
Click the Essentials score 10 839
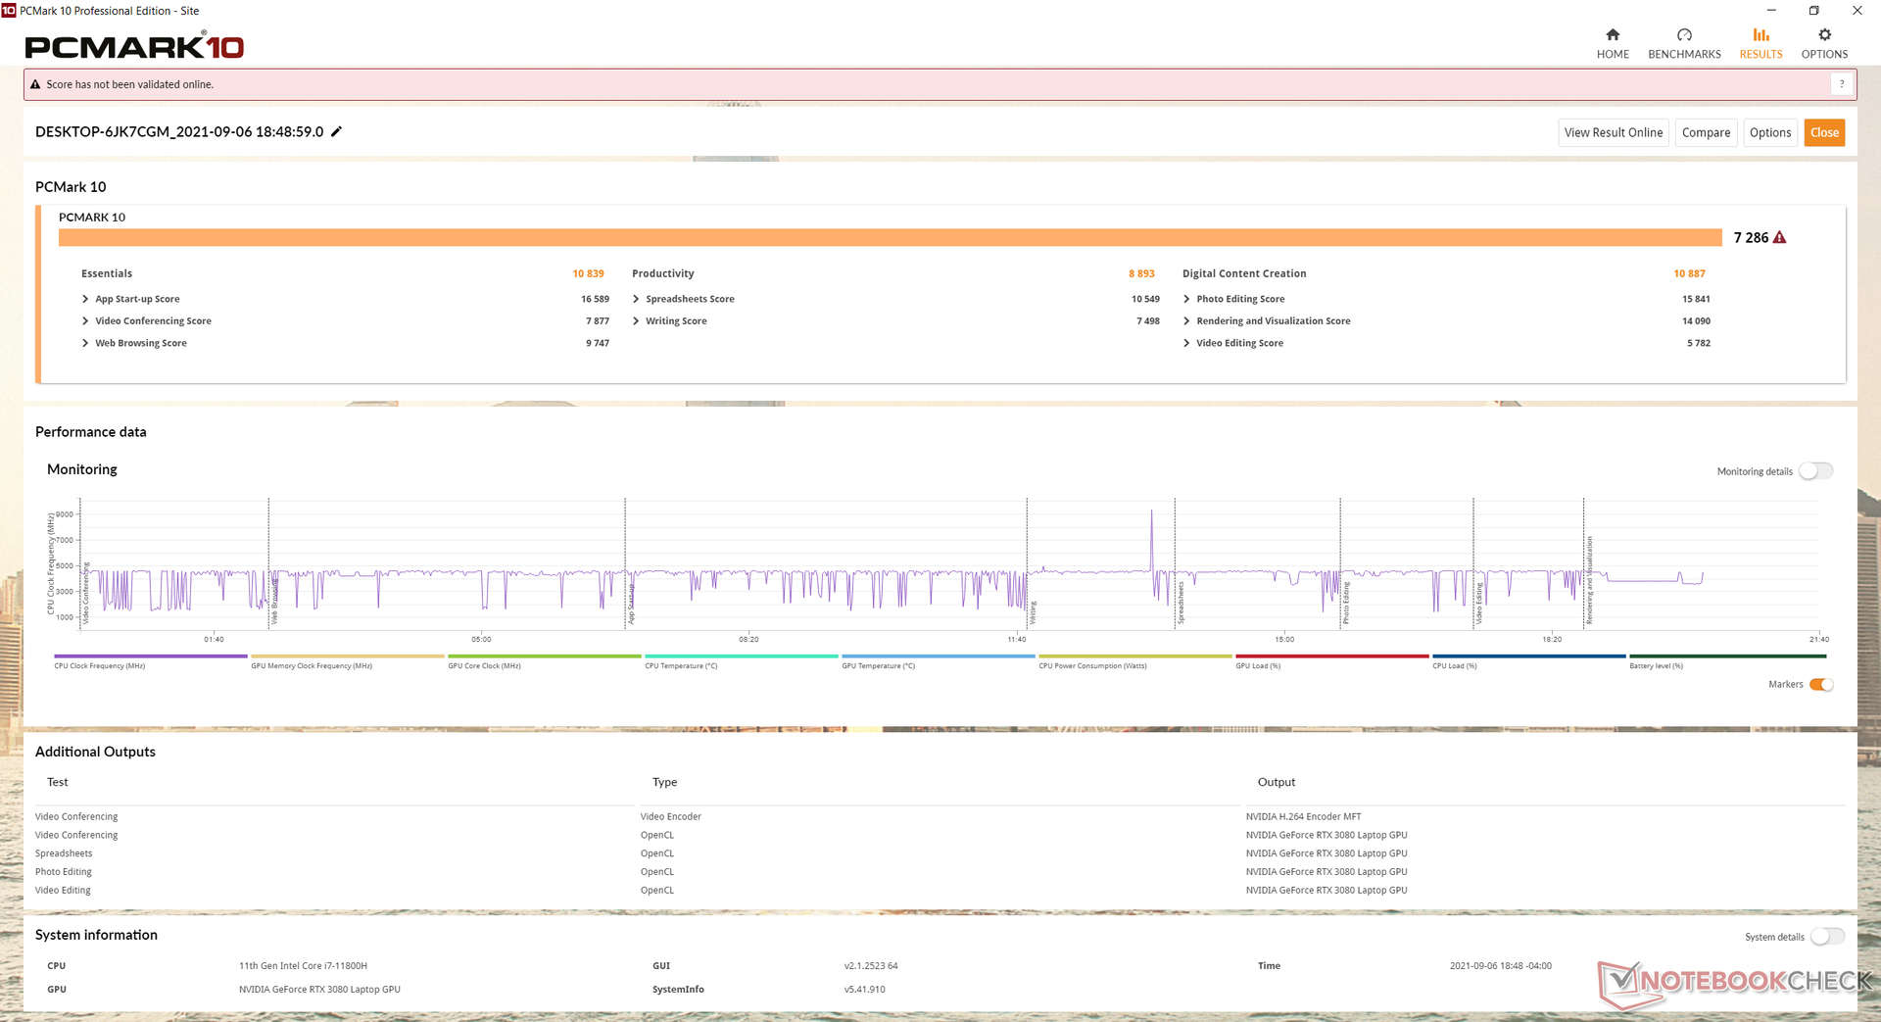pos(588,273)
